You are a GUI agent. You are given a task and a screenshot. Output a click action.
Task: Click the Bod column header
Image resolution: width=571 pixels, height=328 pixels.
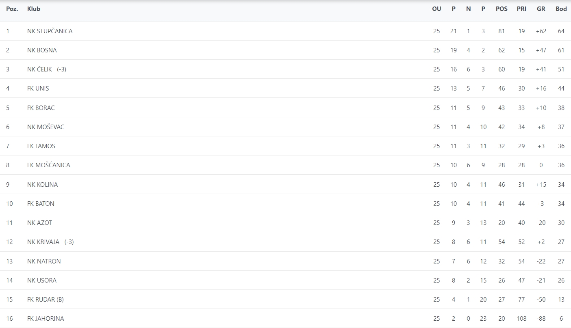pos(561,9)
